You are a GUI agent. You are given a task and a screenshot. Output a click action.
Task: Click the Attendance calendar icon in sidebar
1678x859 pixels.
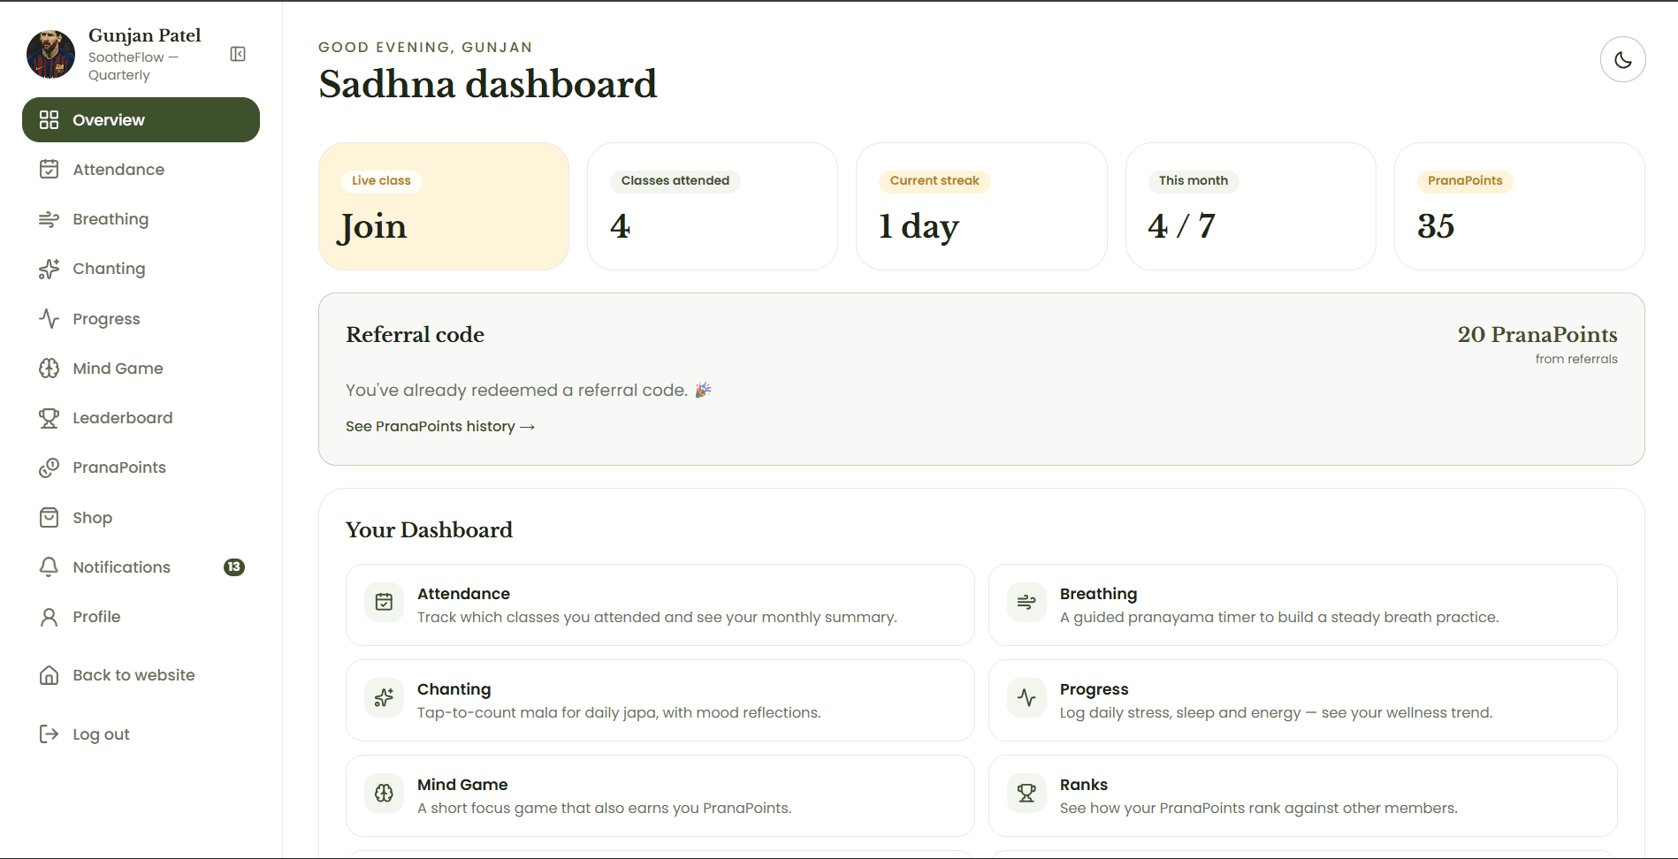click(x=50, y=170)
